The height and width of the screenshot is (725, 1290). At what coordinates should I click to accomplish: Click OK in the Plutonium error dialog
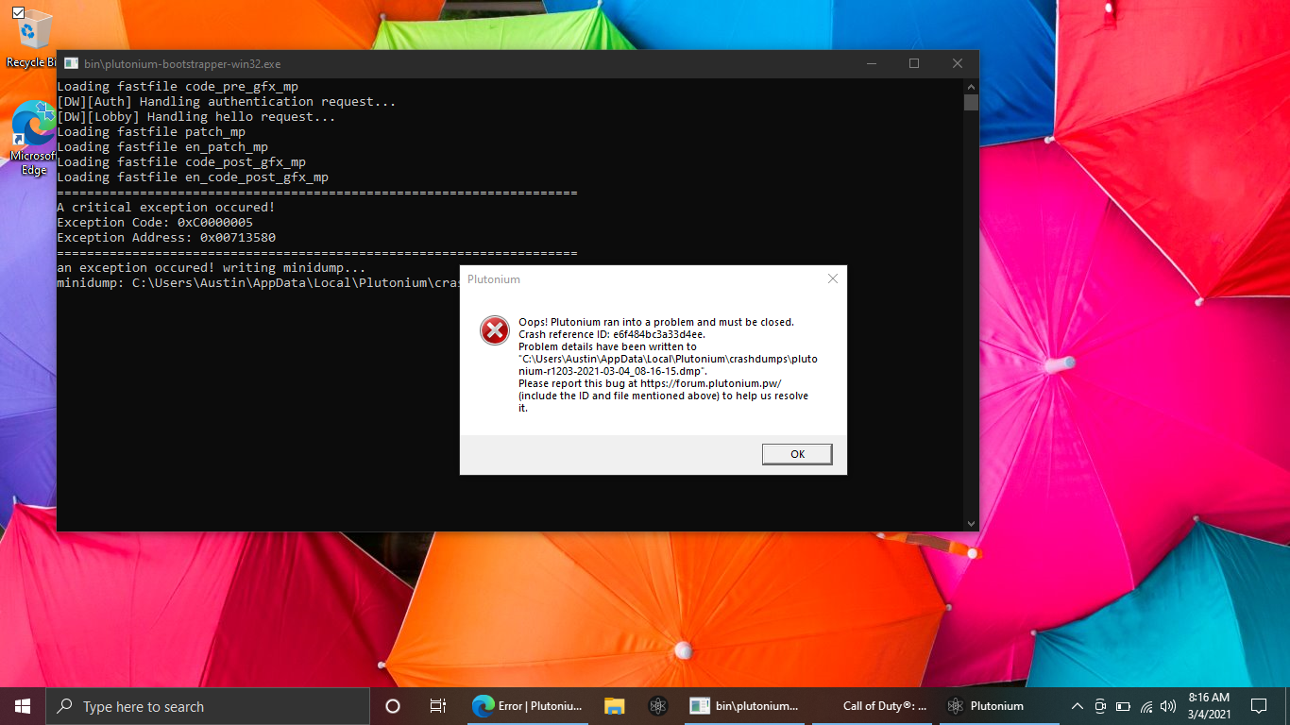tap(797, 454)
